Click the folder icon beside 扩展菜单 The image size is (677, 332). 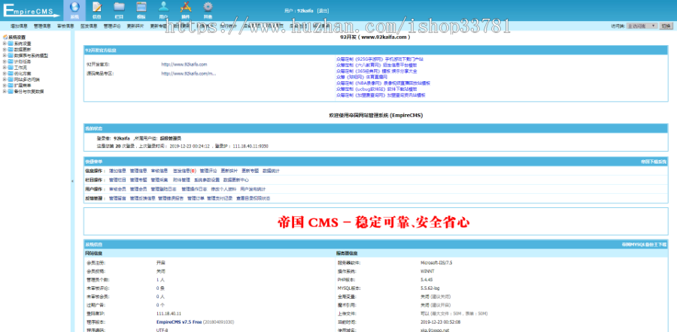click(11, 86)
